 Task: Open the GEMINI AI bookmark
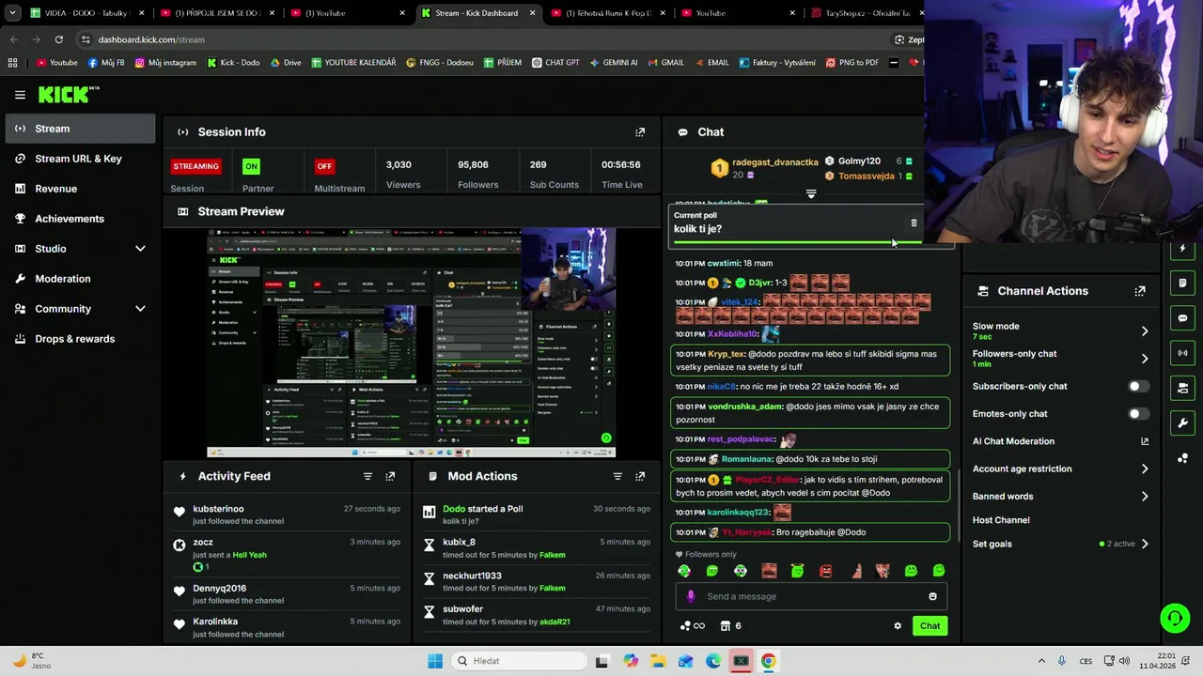pos(614,63)
